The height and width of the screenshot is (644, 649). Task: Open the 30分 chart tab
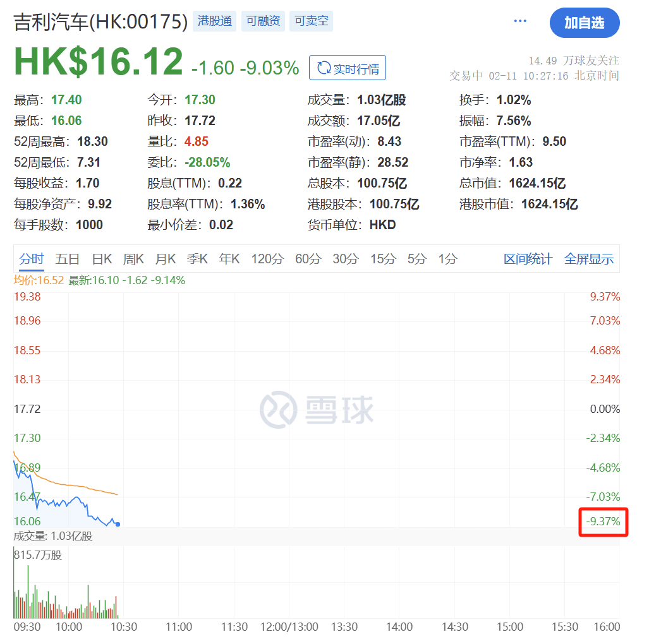[346, 259]
